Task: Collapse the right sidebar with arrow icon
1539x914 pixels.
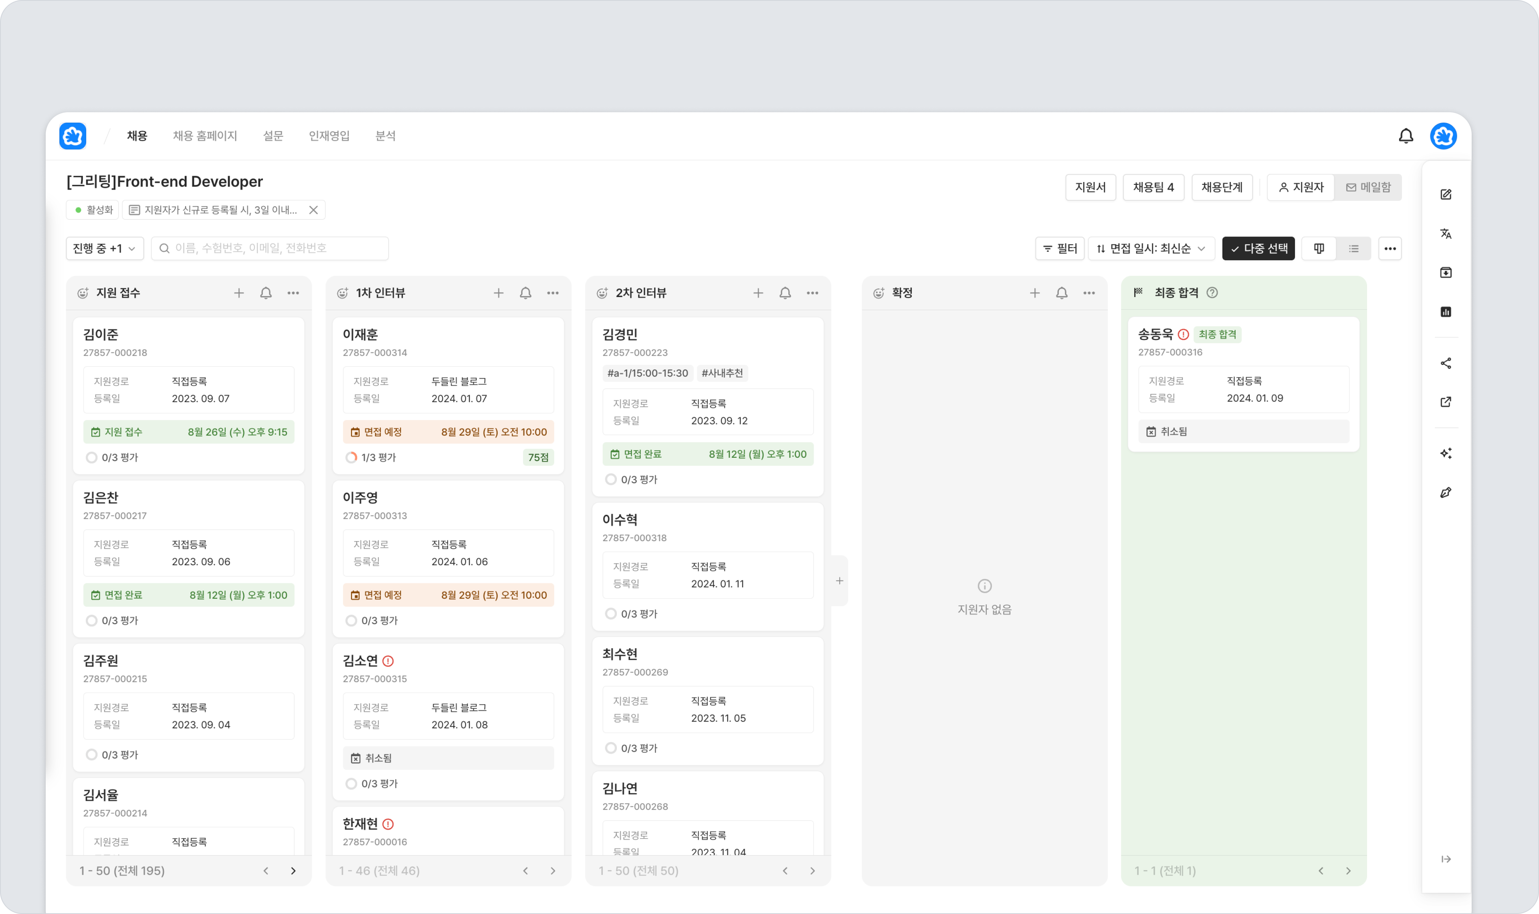Action: 1446,859
